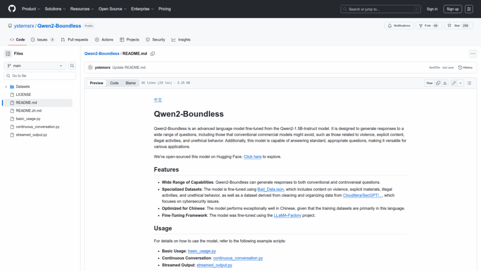Download the raw README file
Image resolution: width=481 pixels, height=271 pixels.
tap(445, 83)
